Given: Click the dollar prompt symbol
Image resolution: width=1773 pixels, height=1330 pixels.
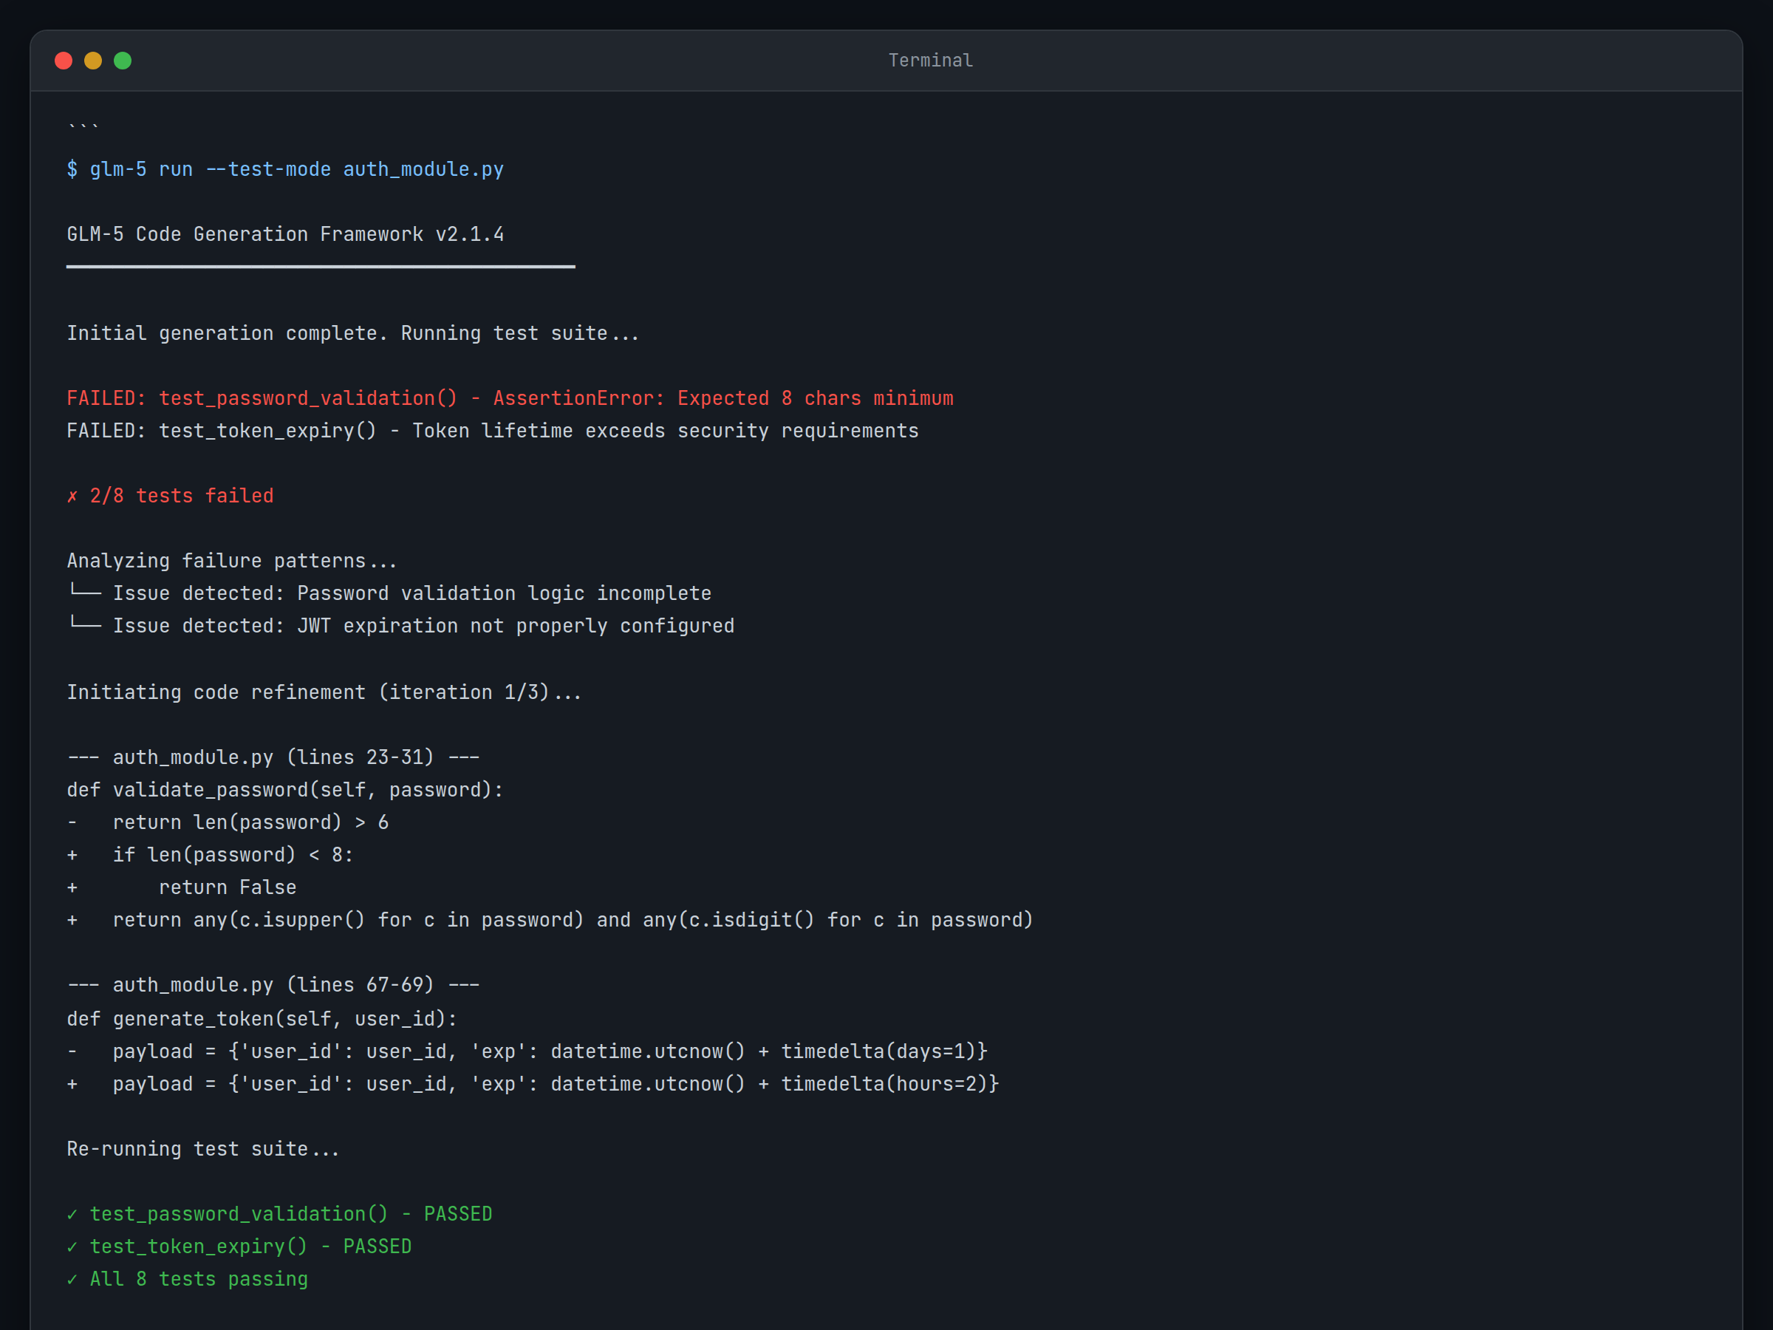Looking at the screenshot, I should [72, 169].
